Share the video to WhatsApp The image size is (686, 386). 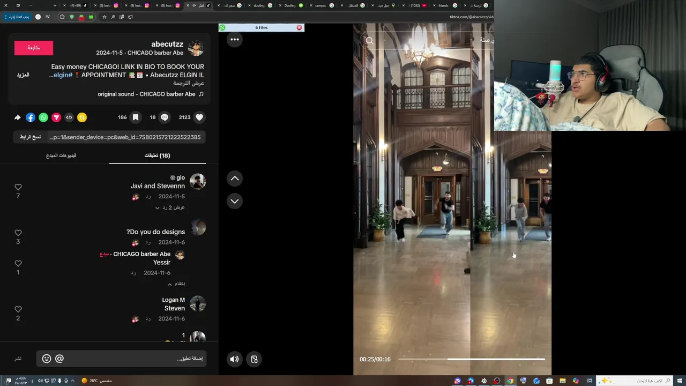(x=43, y=117)
